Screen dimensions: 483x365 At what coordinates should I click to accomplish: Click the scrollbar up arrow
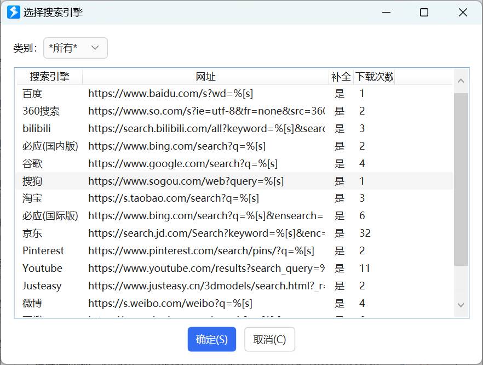[x=461, y=81]
